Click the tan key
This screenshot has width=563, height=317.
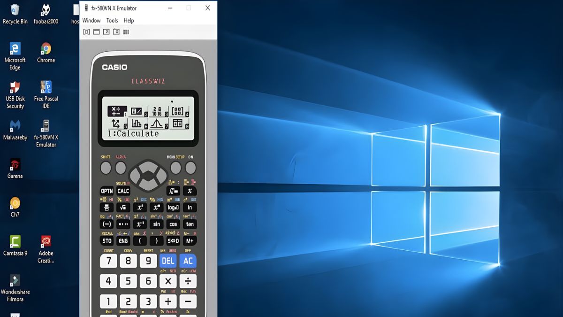[x=190, y=224]
